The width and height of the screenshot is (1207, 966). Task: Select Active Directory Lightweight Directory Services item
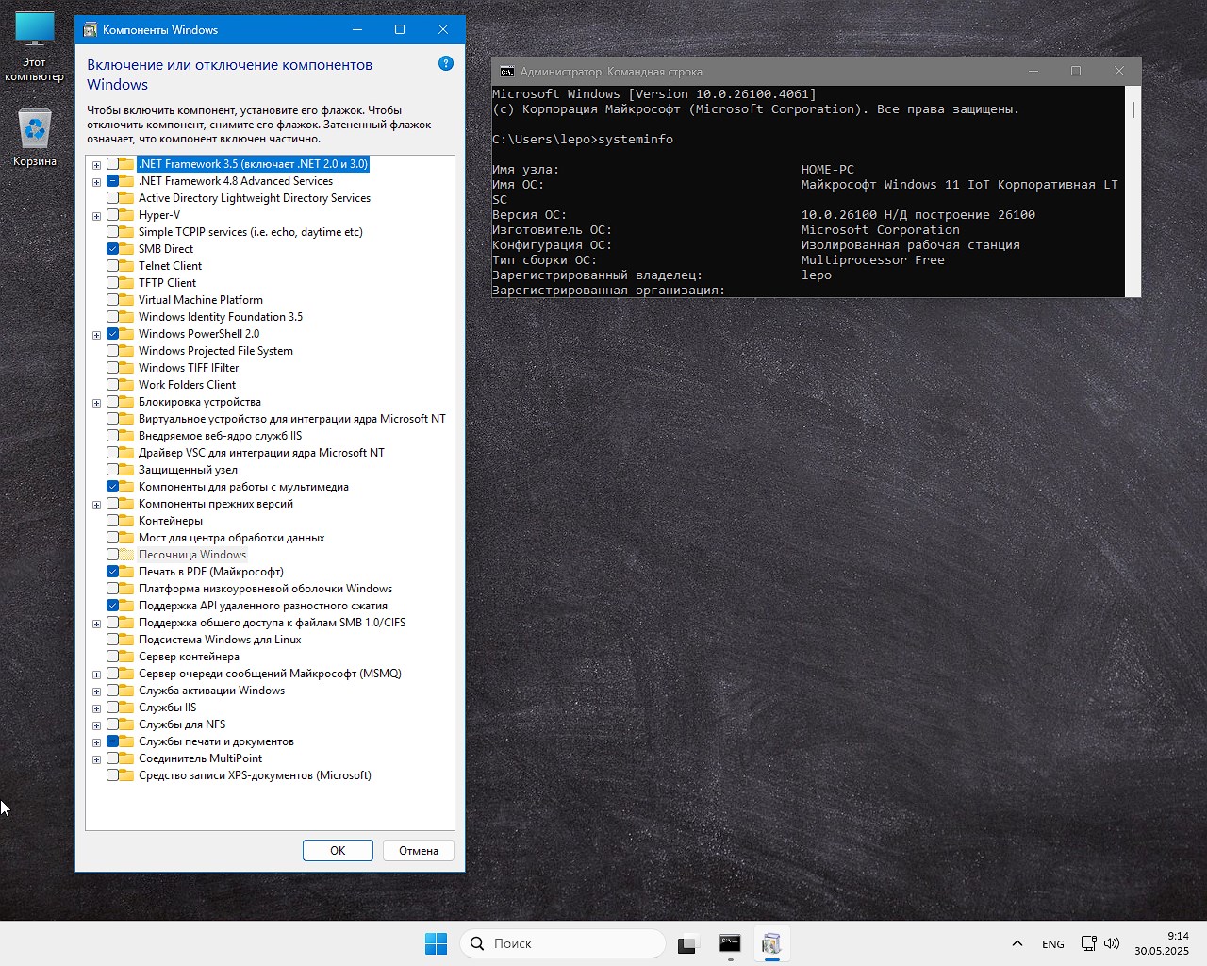click(x=255, y=198)
